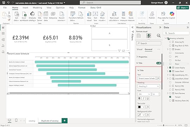The height and width of the screenshot is (127, 190).
Task: Create a New visual calculation
Action: pyautogui.click(x=114, y=17)
